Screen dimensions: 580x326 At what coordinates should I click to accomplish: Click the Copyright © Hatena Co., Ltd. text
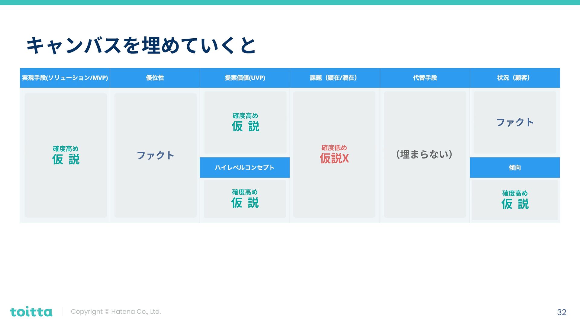(116, 312)
